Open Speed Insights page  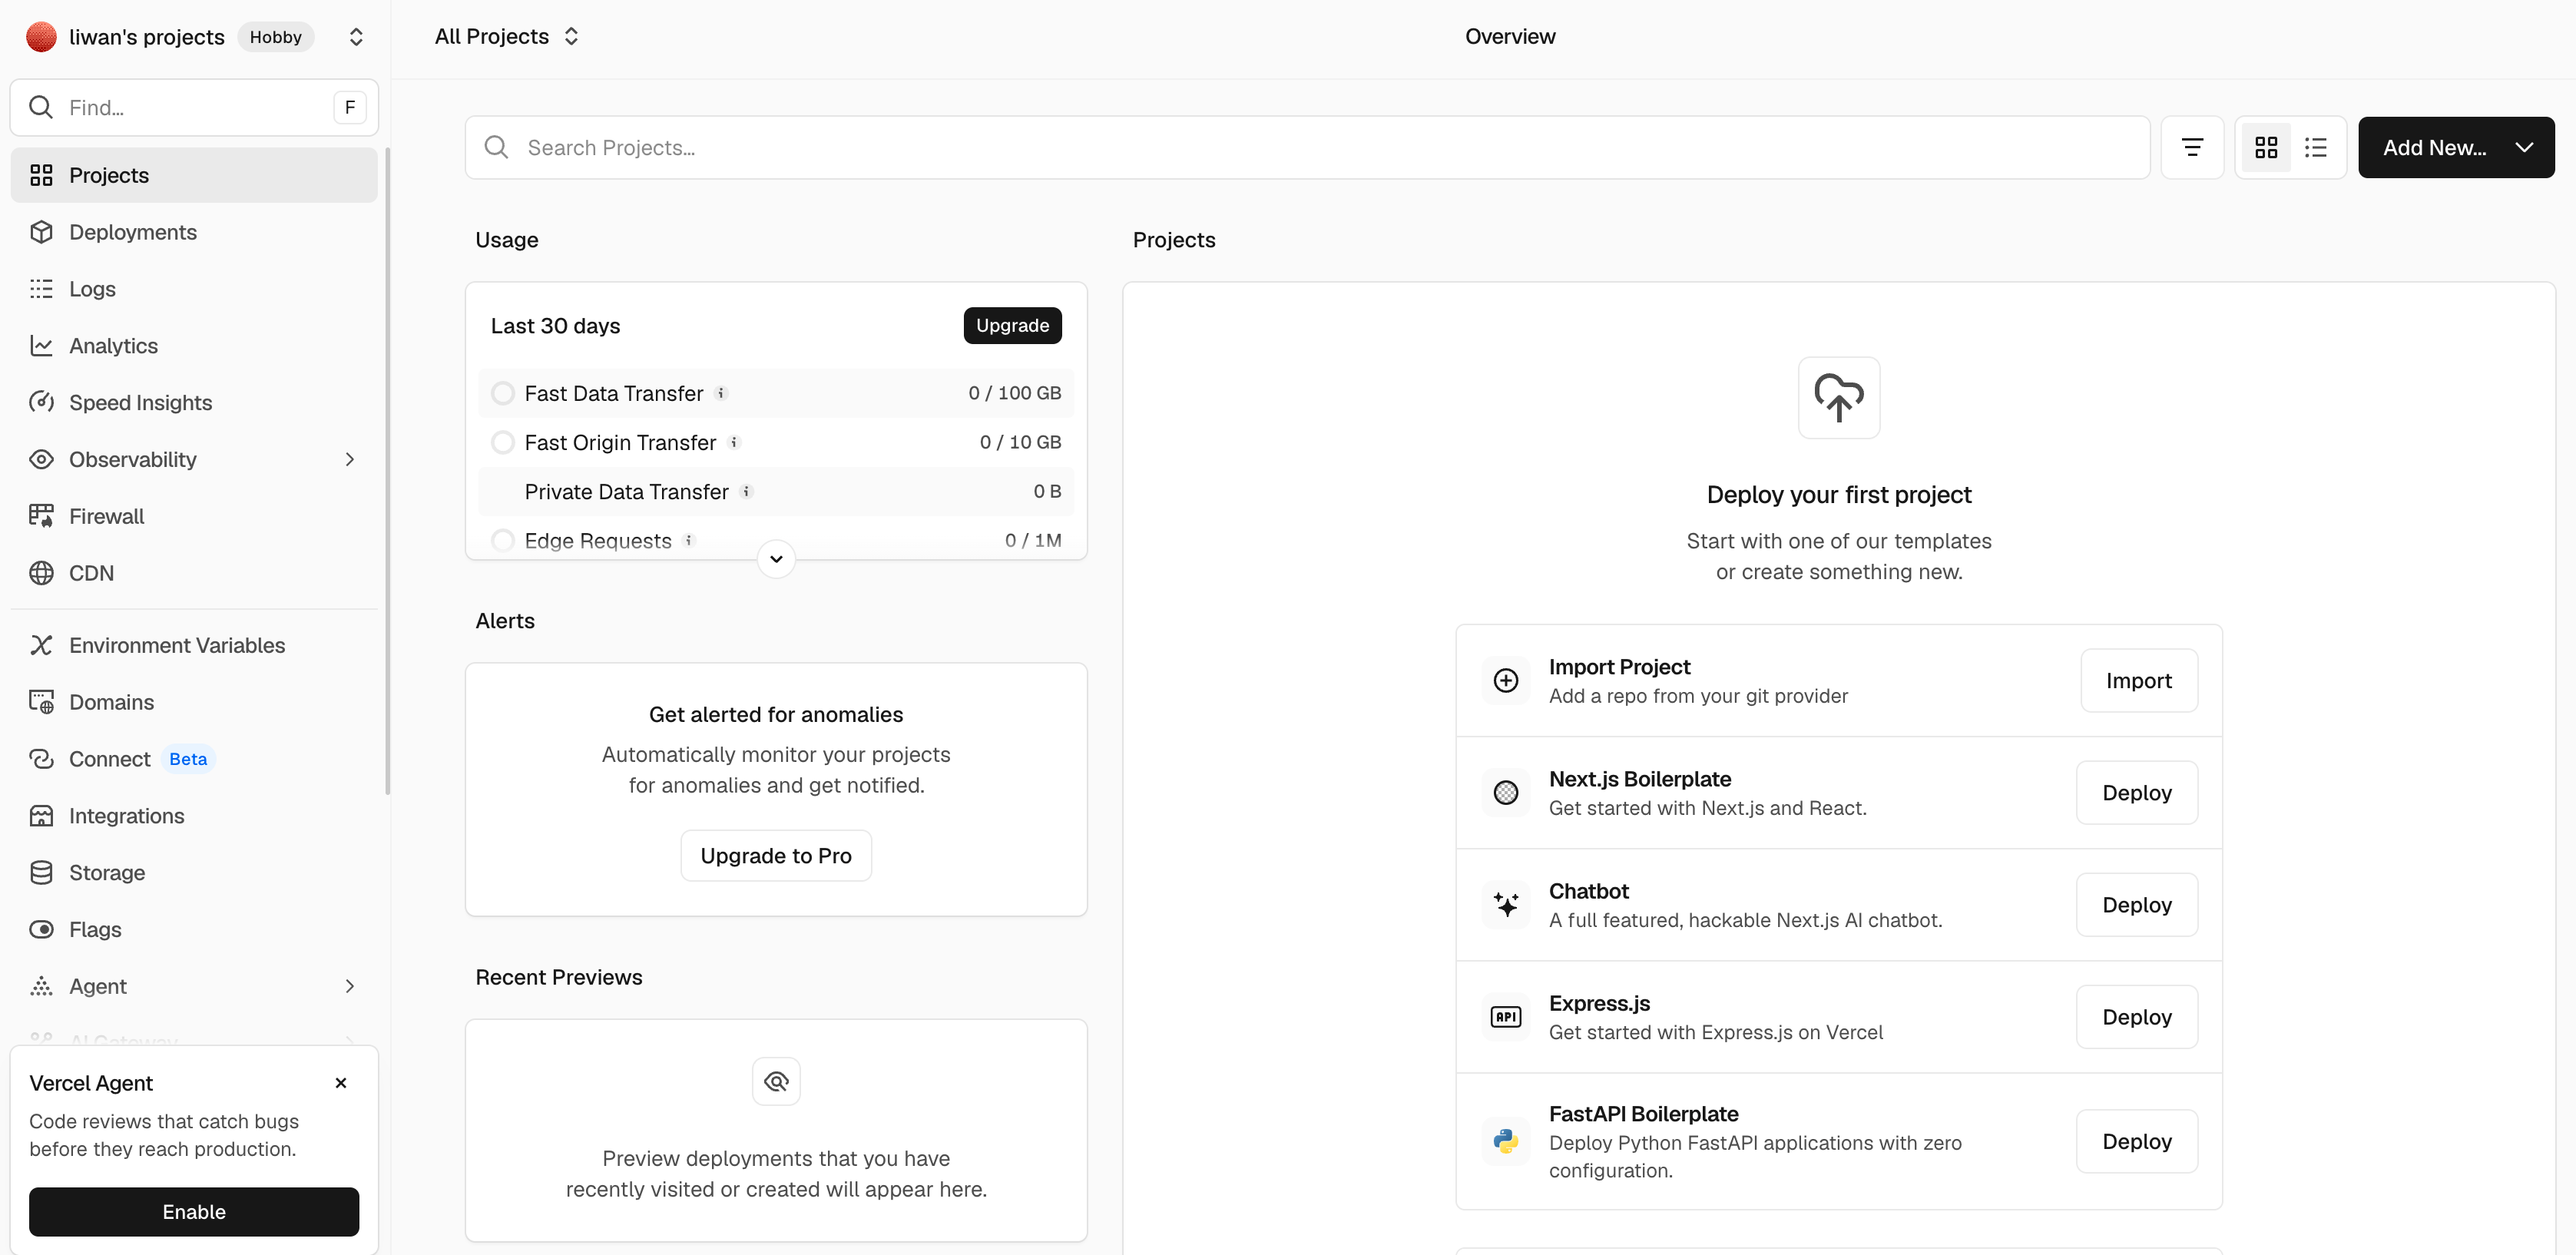(194, 402)
